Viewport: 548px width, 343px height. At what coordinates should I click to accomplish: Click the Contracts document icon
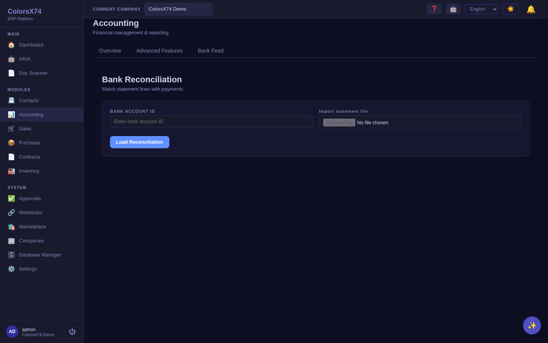[11, 157]
